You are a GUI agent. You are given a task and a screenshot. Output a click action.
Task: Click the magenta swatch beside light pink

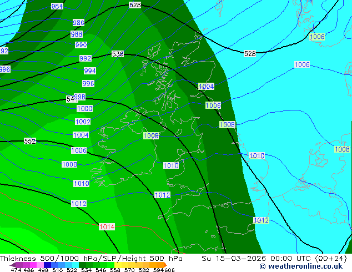tap(33, 265)
